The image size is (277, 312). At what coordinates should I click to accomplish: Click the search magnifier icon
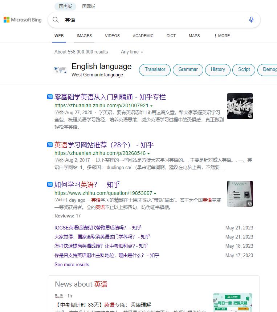click(56, 20)
